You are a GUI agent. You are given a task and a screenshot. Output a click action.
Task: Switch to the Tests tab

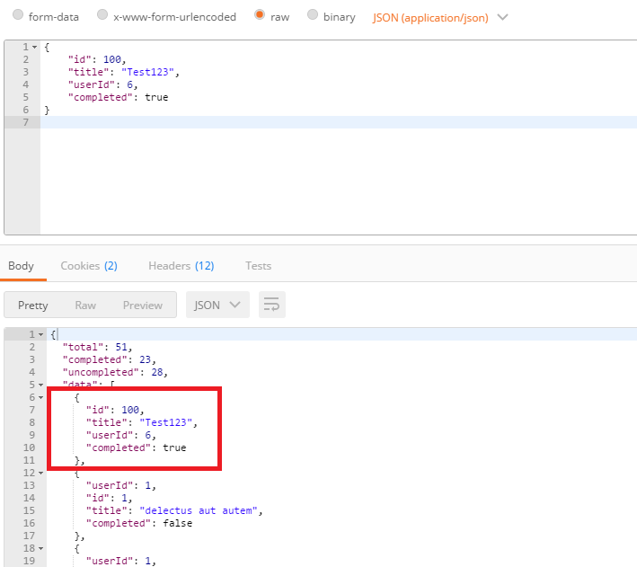[x=258, y=266]
